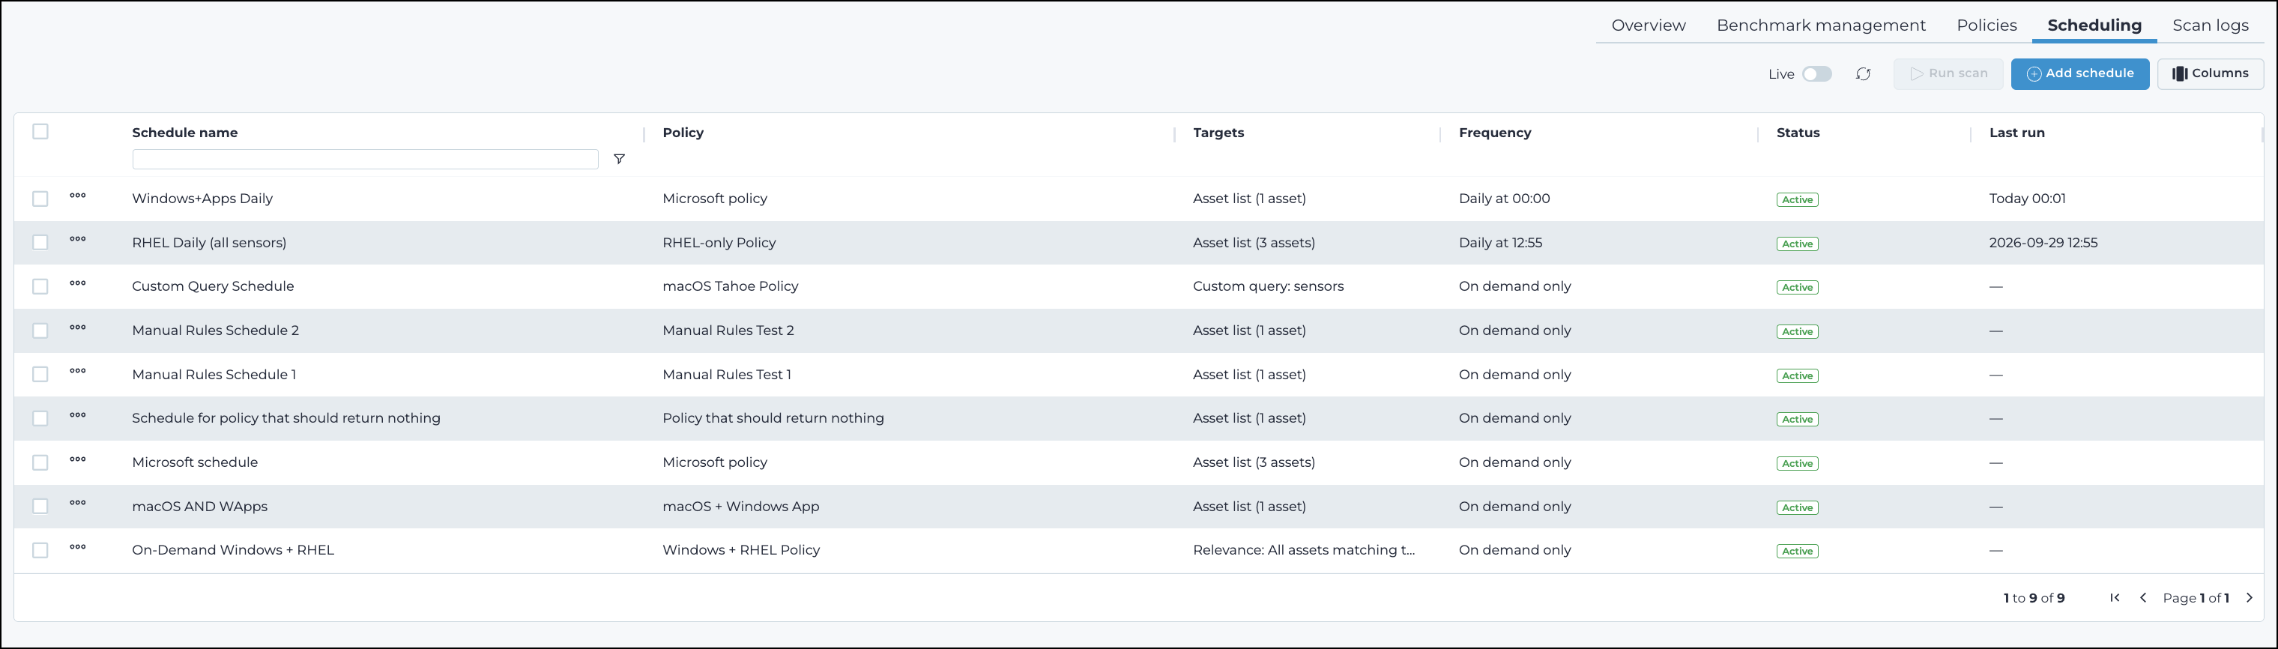Go to the first page using the pagination icon
2278x649 pixels.
pyautogui.click(x=2115, y=598)
